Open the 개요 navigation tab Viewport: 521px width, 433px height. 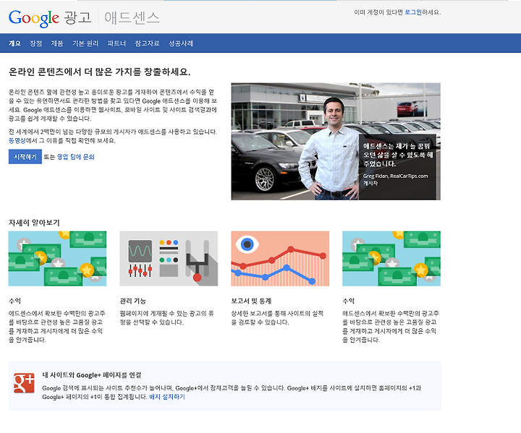[x=14, y=43]
